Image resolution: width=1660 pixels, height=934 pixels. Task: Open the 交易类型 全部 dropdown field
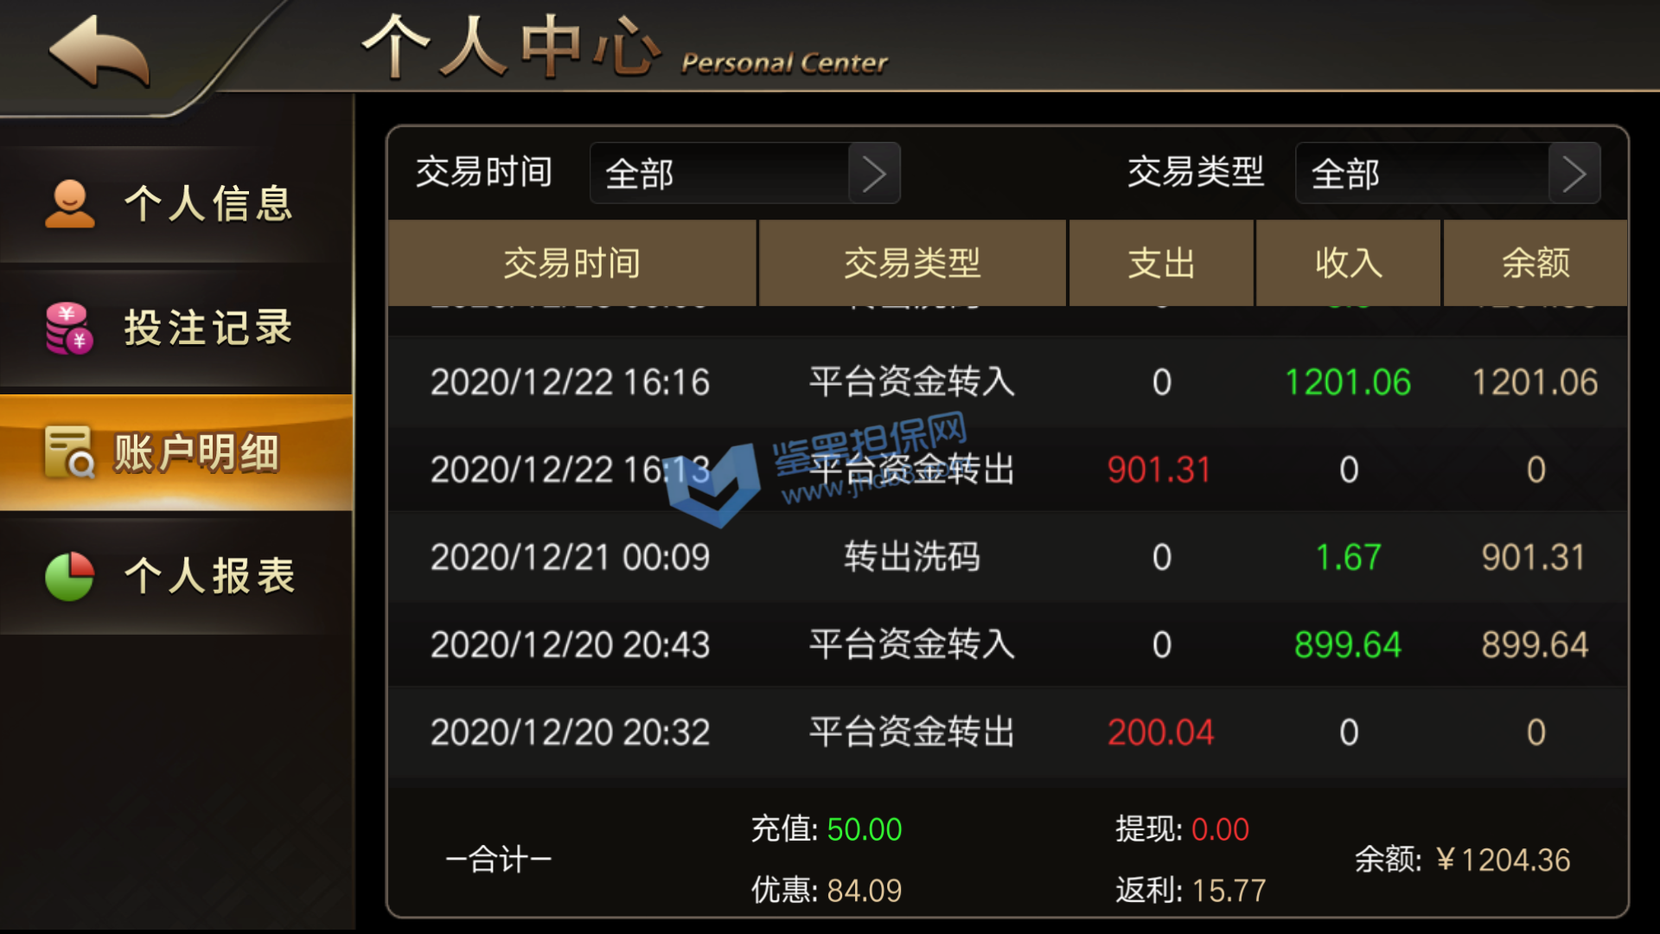(x=1447, y=174)
